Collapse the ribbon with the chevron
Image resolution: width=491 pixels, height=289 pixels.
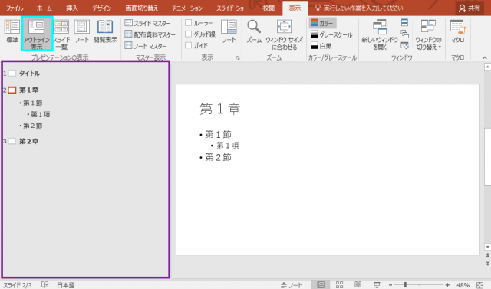[484, 57]
